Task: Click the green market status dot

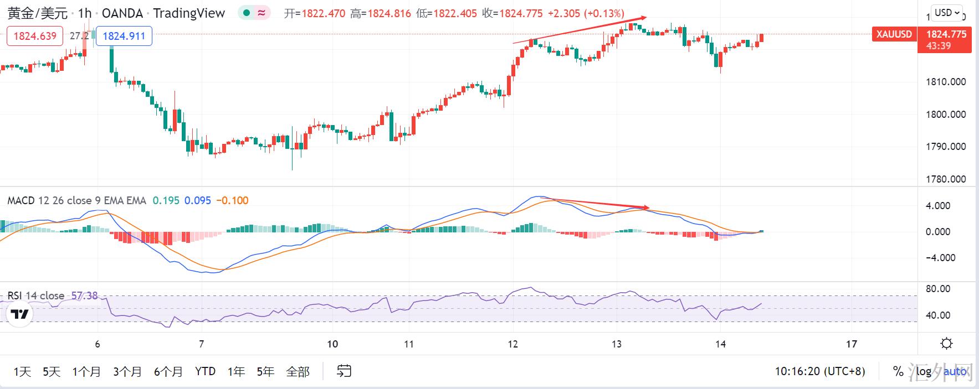Action: click(247, 13)
